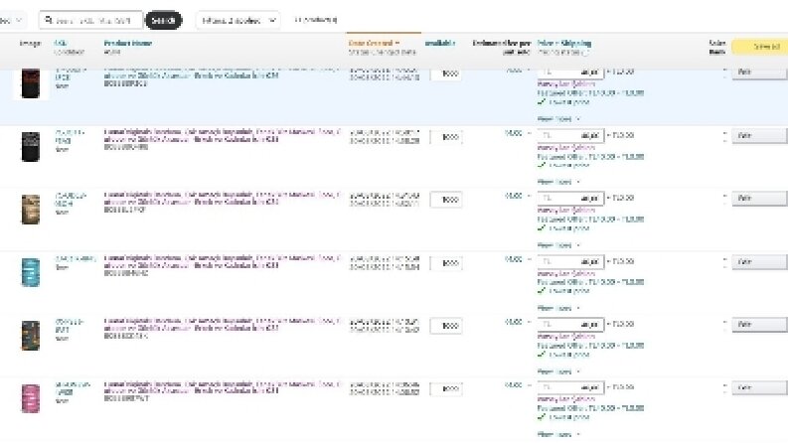Open the filters dropdown next to the Search button

pos(238,21)
